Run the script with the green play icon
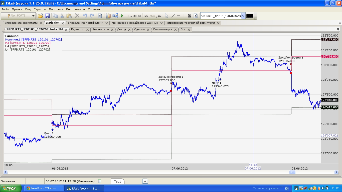This screenshot has width=342, height=192. click(122, 16)
